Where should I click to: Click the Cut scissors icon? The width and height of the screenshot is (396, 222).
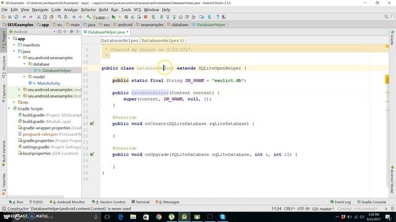(x=38, y=17)
